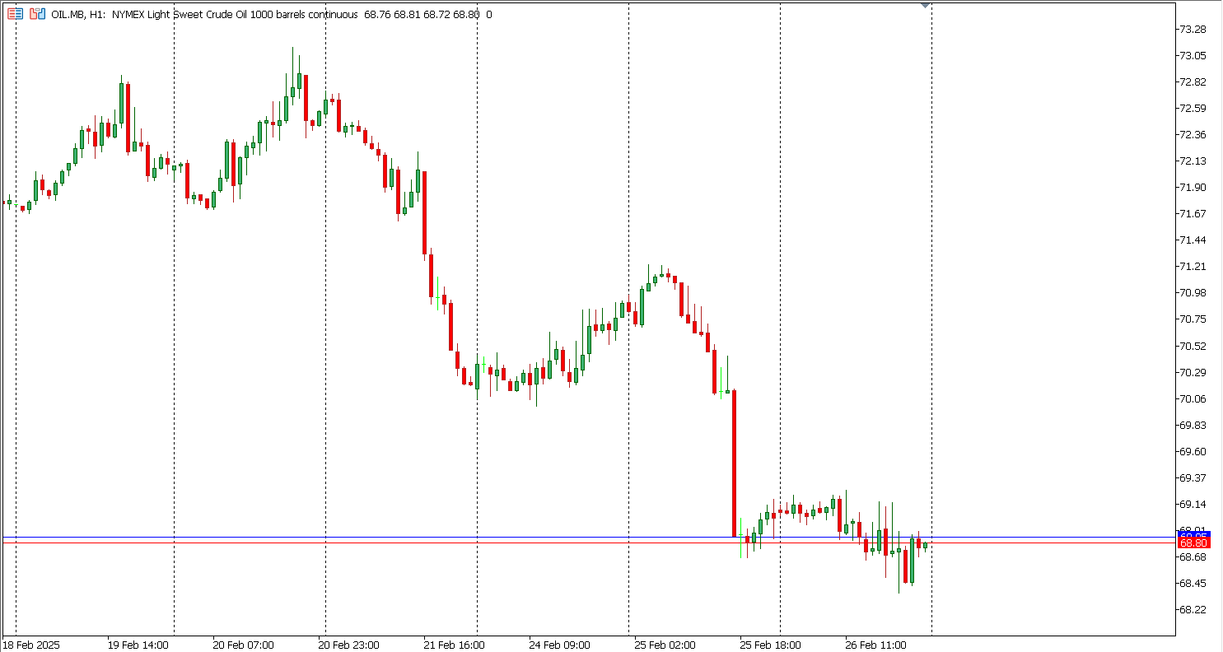Click the 70.06 price scale label
The height and width of the screenshot is (652, 1223).
point(1192,398)
